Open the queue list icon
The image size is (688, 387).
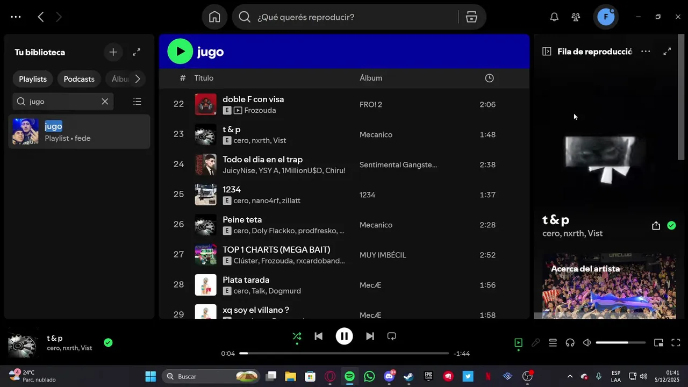coord(553,342)
